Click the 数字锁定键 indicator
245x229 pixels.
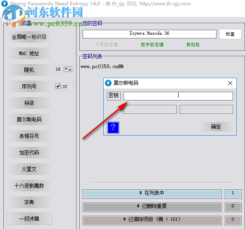click(152, 45)
